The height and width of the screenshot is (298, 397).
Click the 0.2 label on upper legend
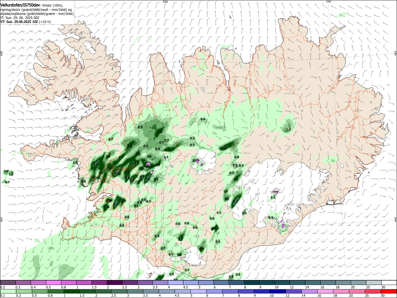tap(2, 287)
